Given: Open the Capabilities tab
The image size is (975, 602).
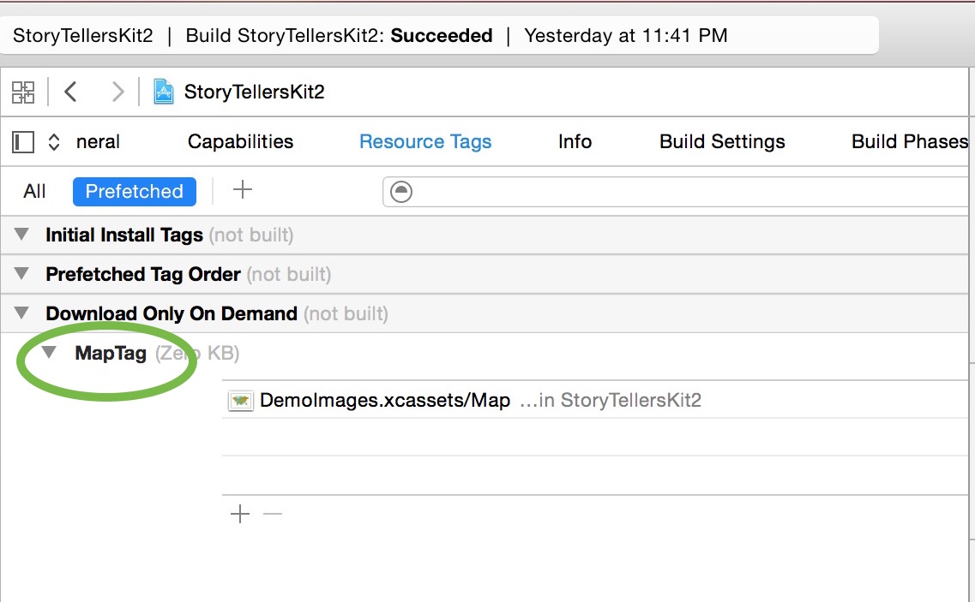Looking at the screenshot, I should (240, 141).
